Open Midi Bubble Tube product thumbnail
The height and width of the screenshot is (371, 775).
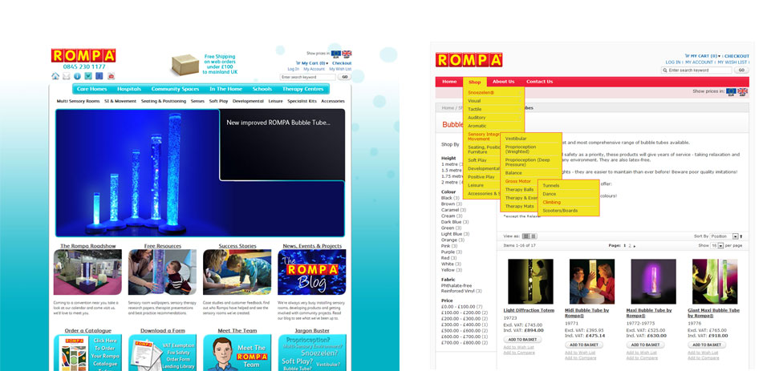[591, 281]
